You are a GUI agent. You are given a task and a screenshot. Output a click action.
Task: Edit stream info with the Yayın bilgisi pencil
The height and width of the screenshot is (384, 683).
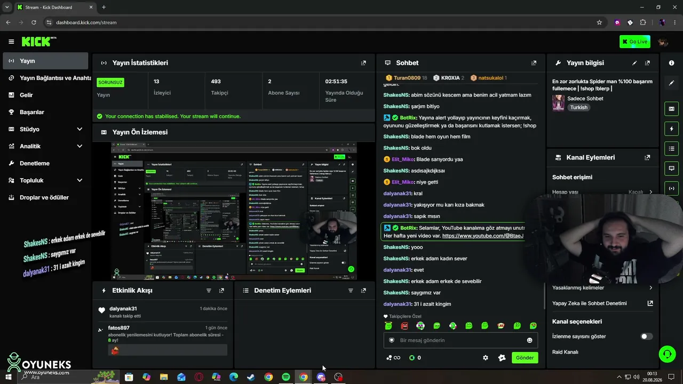point(634,63)
